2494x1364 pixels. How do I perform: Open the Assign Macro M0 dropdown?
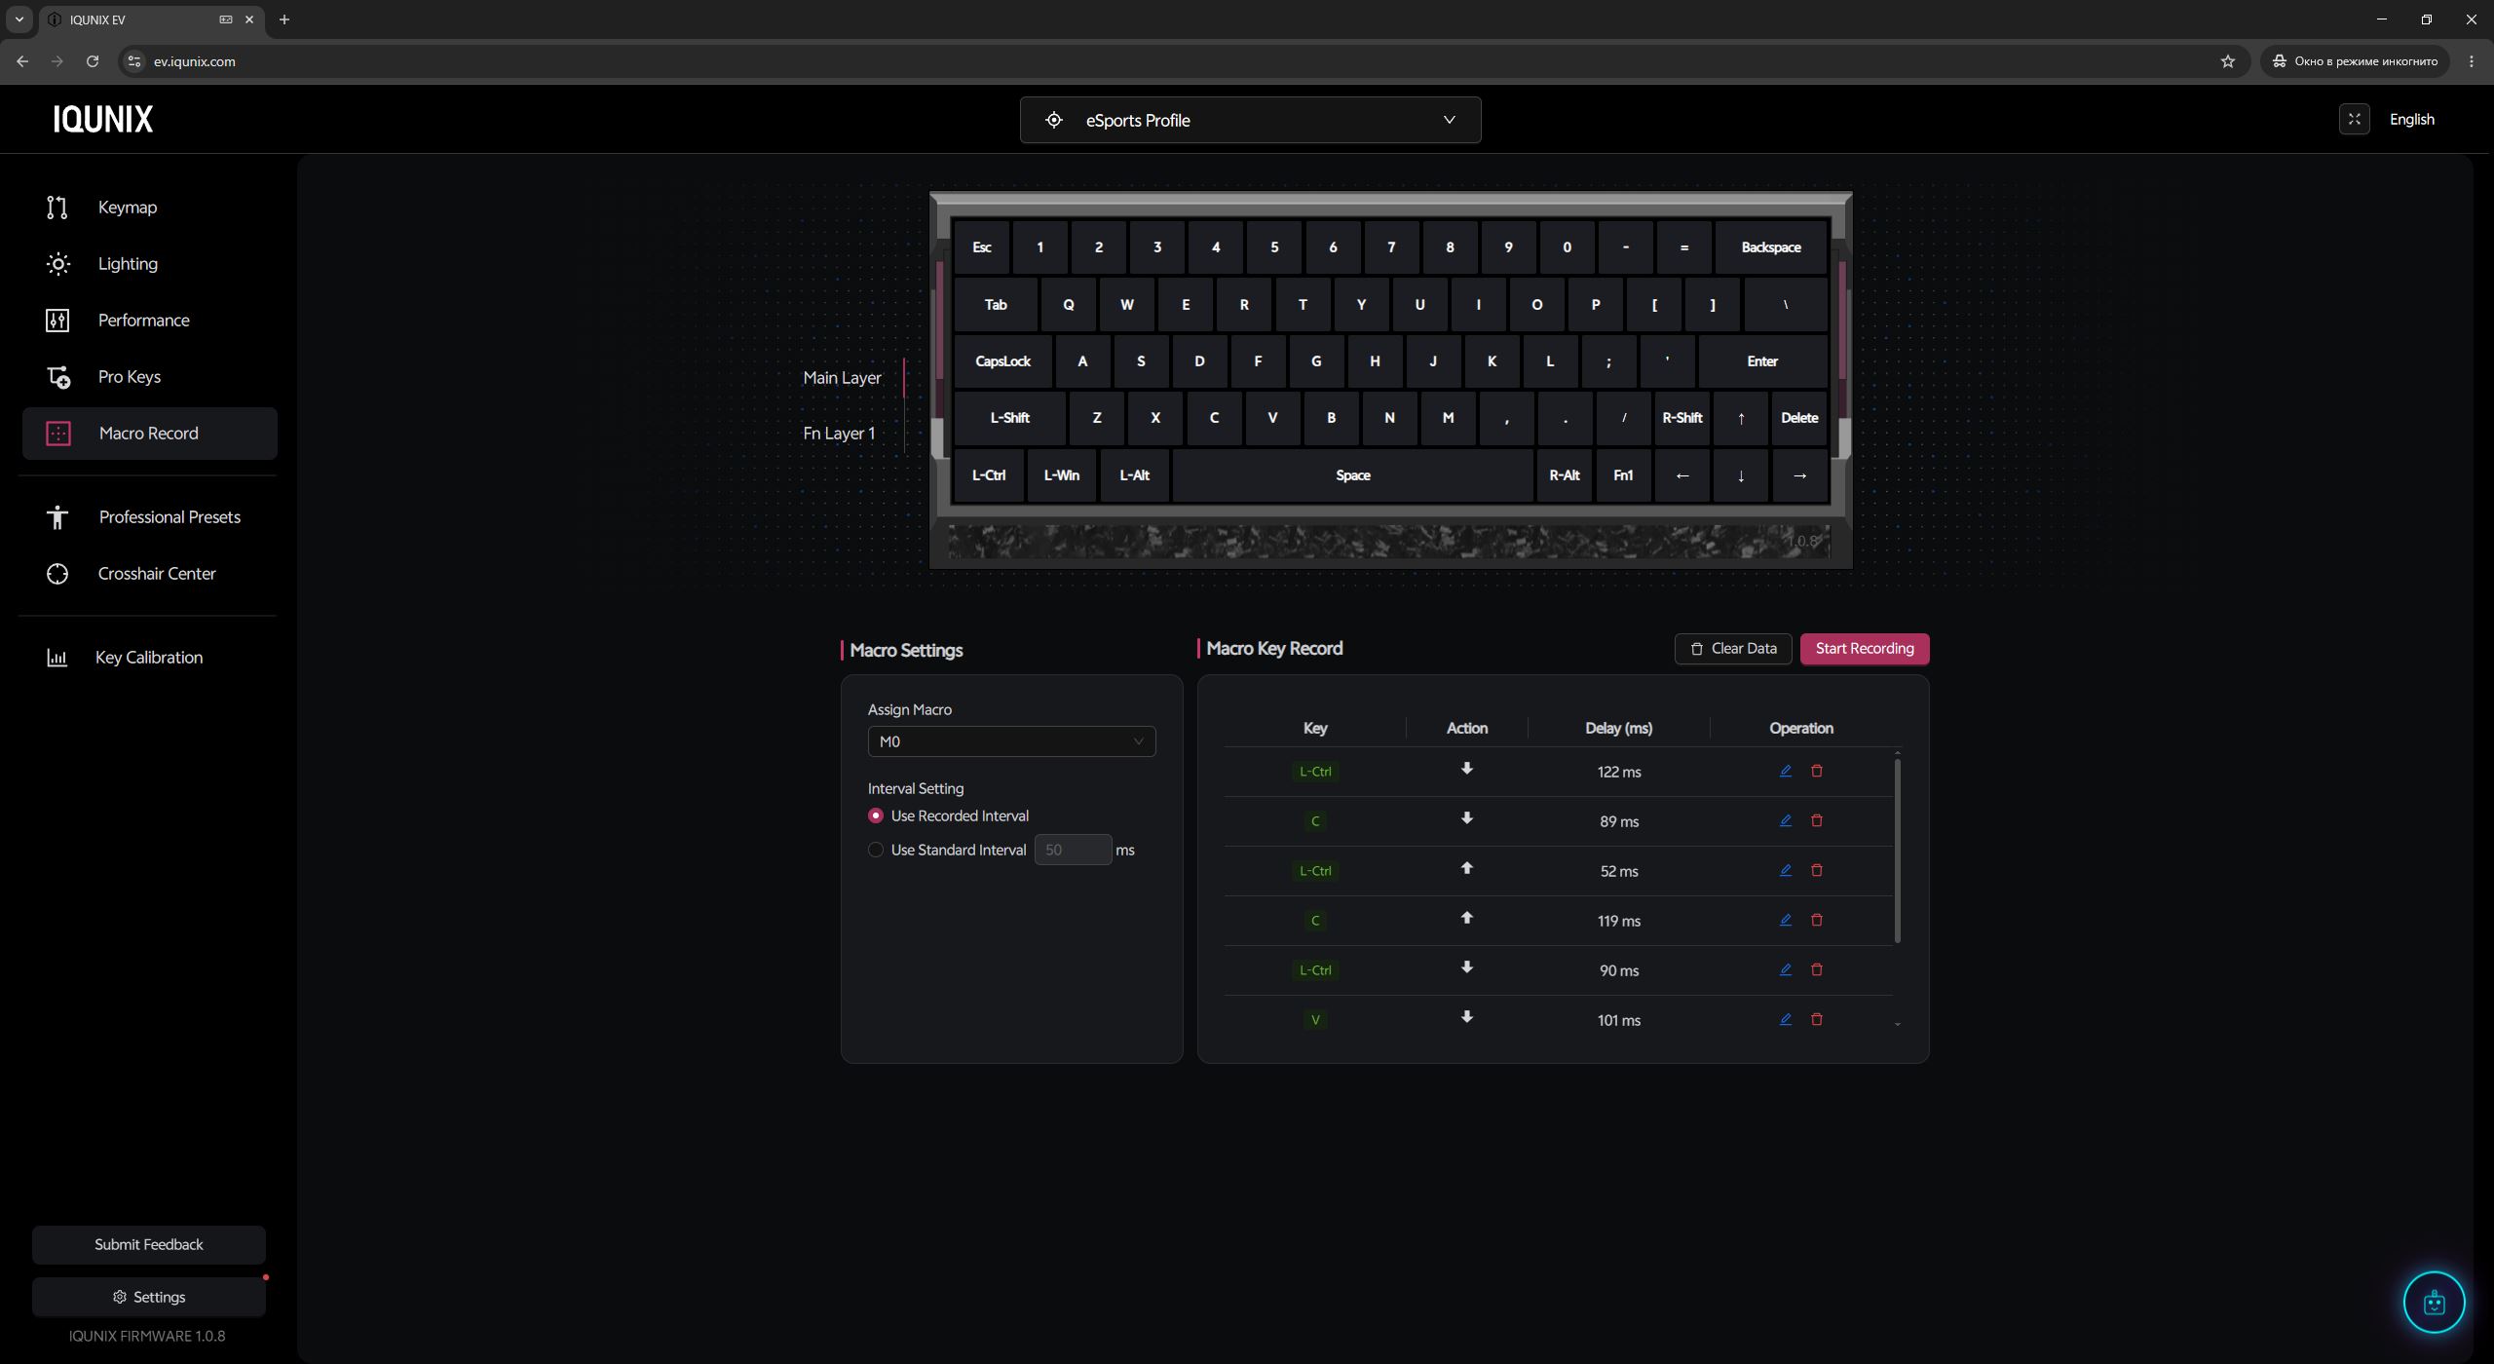(1011, 741)
